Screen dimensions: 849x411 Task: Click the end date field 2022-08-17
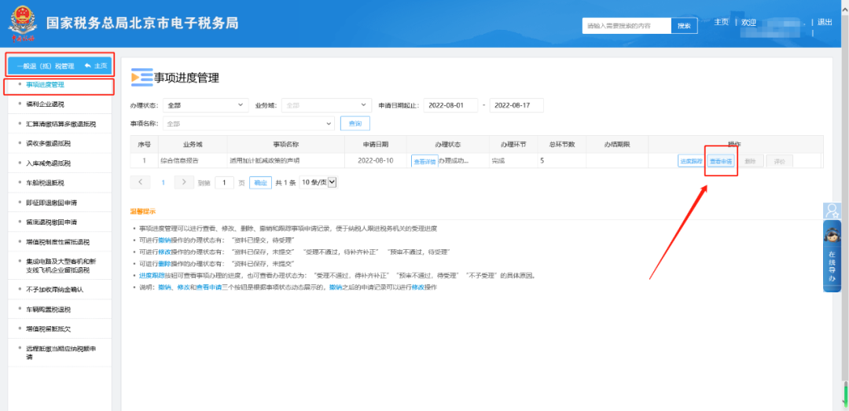(516, 105)
